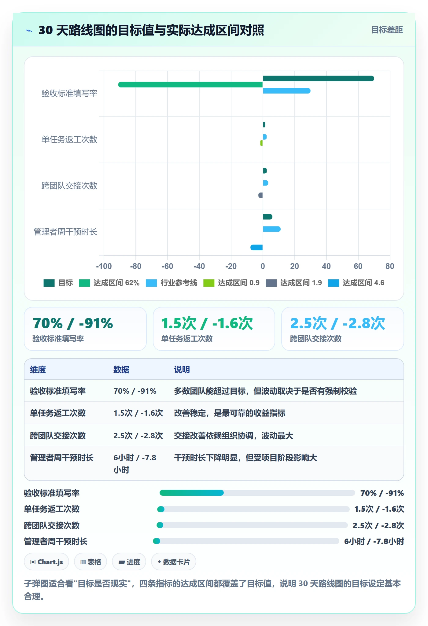
Task: Click the Chart.js tag chip
Action: pyautogui.click(x=46, y=562)
